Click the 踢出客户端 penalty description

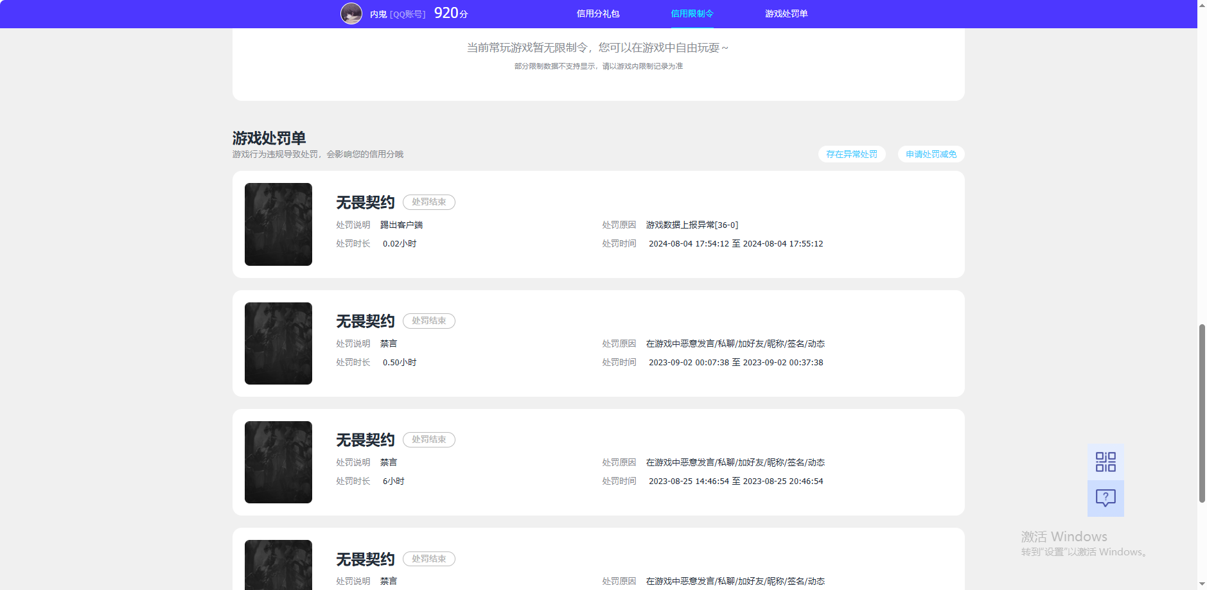[x=401, y=225]
